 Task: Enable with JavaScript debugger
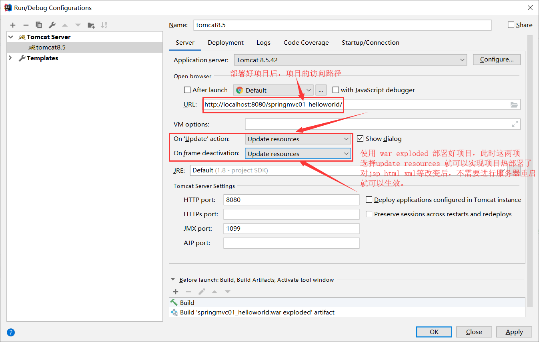[x=336, y=89]
